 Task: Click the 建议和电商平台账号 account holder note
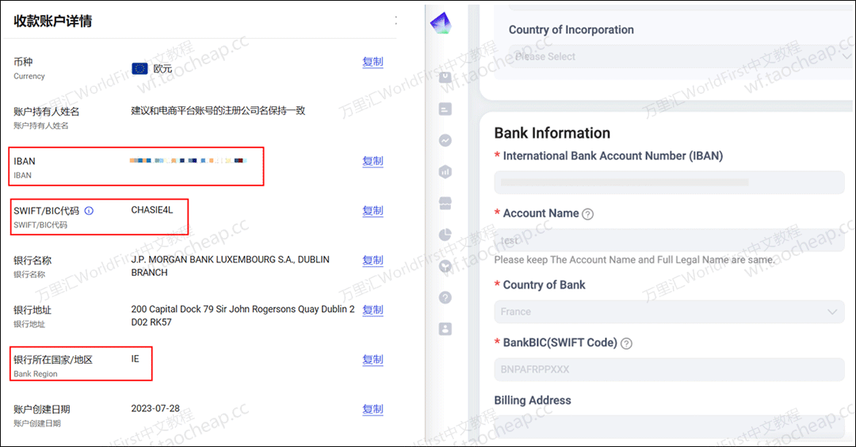tap(218, 111)
